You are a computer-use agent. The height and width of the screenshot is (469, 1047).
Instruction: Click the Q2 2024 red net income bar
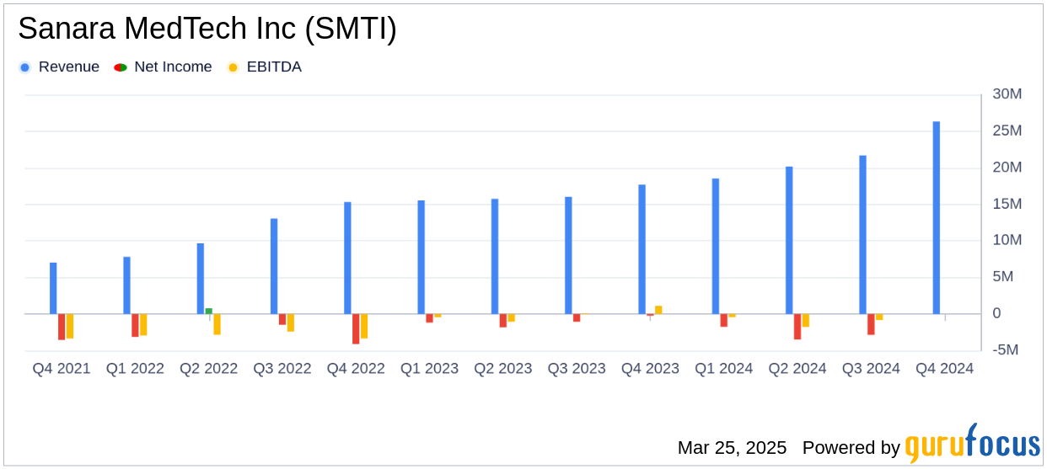point(797,327)
